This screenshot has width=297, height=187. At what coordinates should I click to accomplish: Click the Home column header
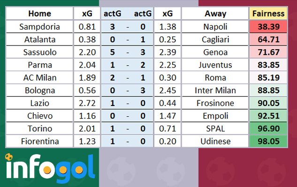point(39,14)
